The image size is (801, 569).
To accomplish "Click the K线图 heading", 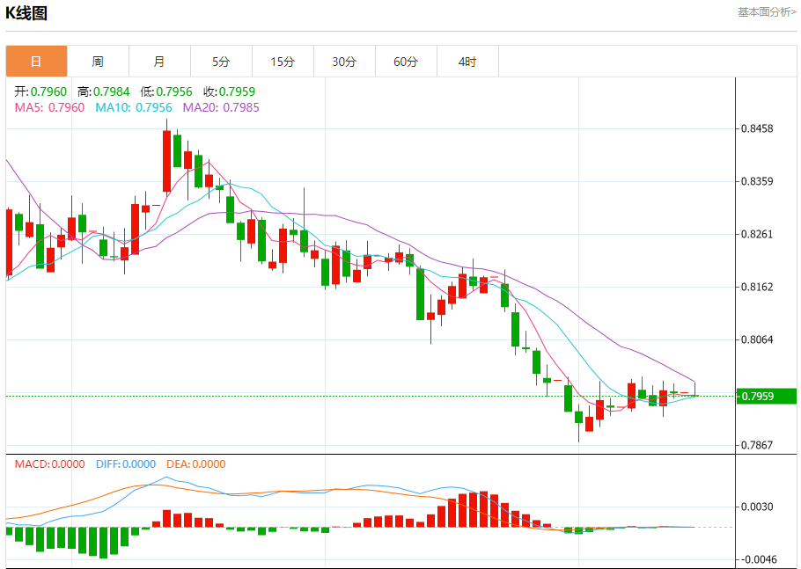I will point(26,13).
